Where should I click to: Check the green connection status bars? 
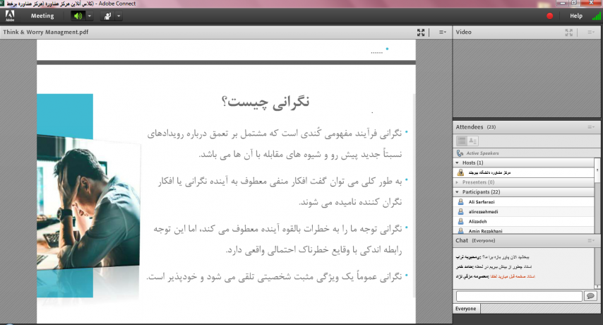click(x=597, y=16)
